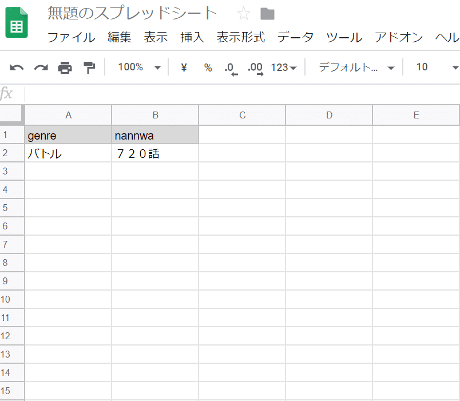Open the 123 number format dropdown
460x401 pixels.
coord(284,68)
